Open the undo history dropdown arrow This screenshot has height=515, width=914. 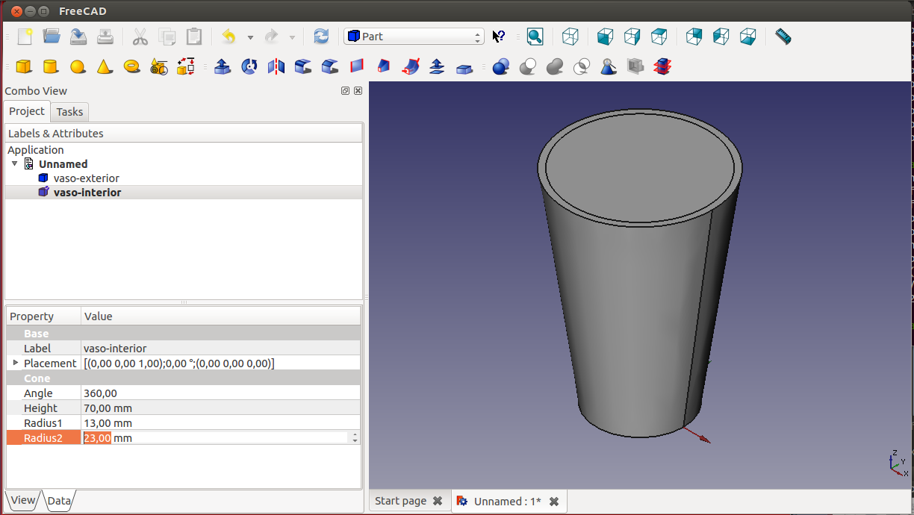pyautogui.click(x=250, y=37)
